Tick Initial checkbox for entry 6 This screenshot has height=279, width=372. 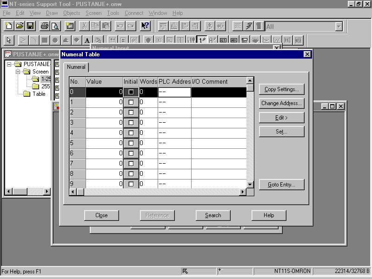coord(131,153)
